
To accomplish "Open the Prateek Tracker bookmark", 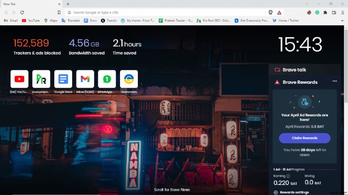I will point(176,20).
